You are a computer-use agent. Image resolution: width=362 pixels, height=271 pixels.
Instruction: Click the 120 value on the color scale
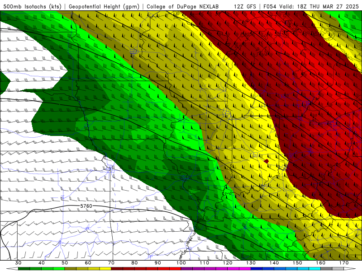pos(228,263)
